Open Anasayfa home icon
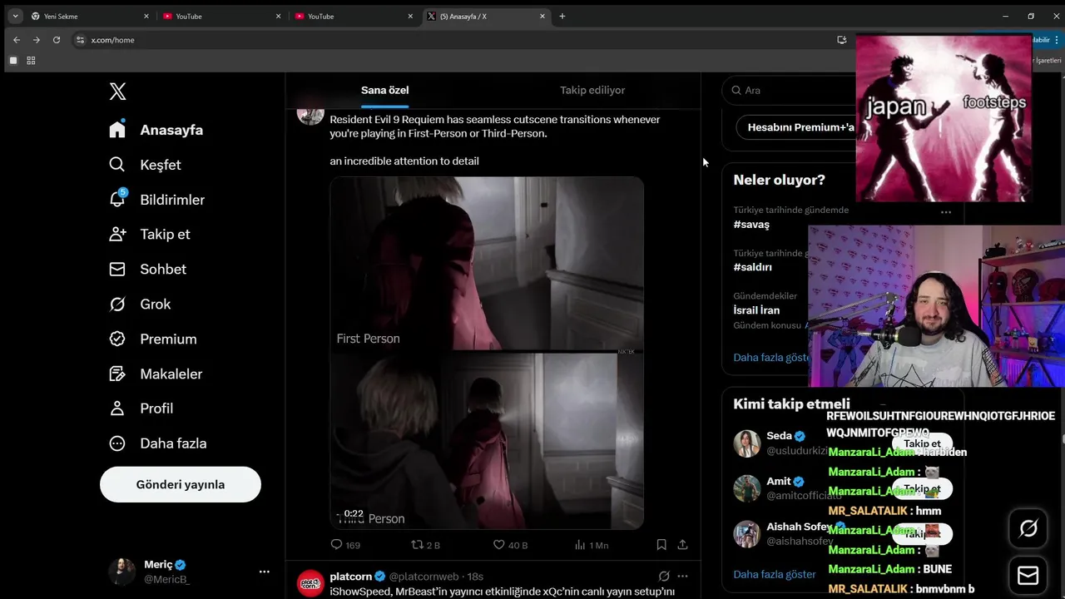Viewport: 1065px width, 599px height. coord(117,130)
